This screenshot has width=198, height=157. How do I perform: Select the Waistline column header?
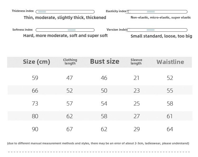pyautogui.click(x=170, y=62)
